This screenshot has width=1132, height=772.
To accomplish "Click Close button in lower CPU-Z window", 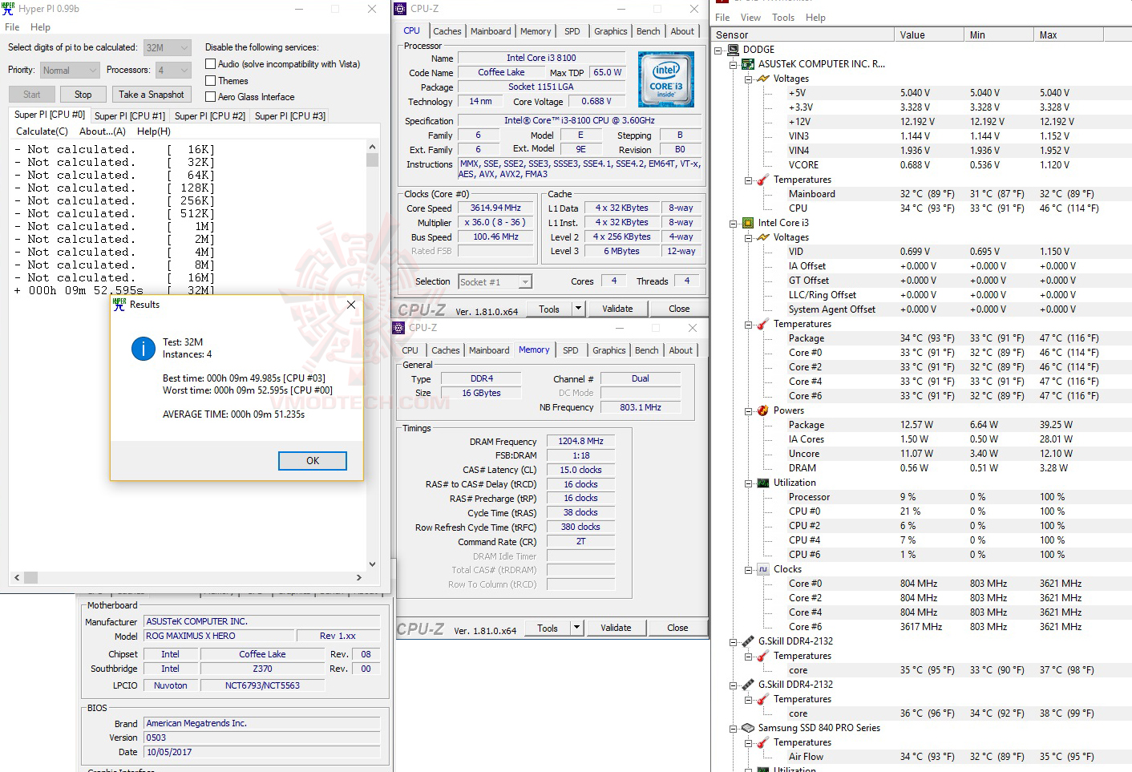I will [677, 628].
